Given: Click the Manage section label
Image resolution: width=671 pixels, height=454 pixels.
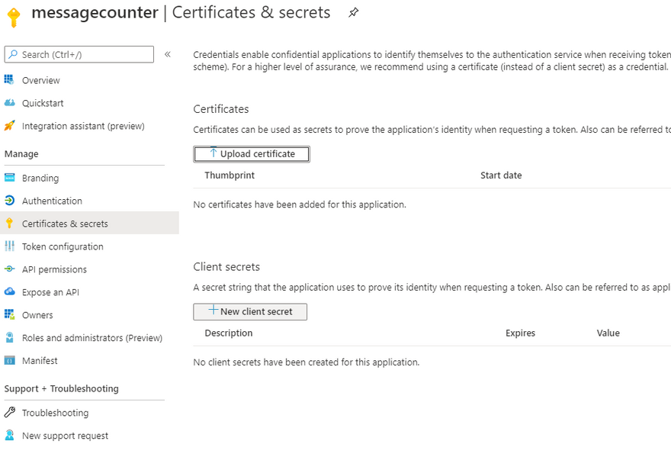Looking at the screenshot, I should pos(21,154).
